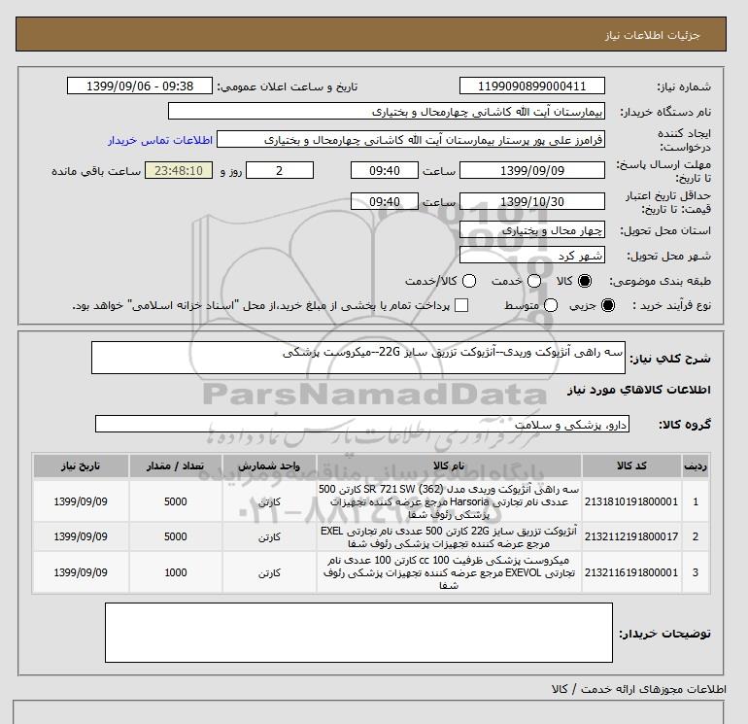
Task: Click the remaining time counter 23:48:10
Action: pyautogui.click(x=179, y=170)
